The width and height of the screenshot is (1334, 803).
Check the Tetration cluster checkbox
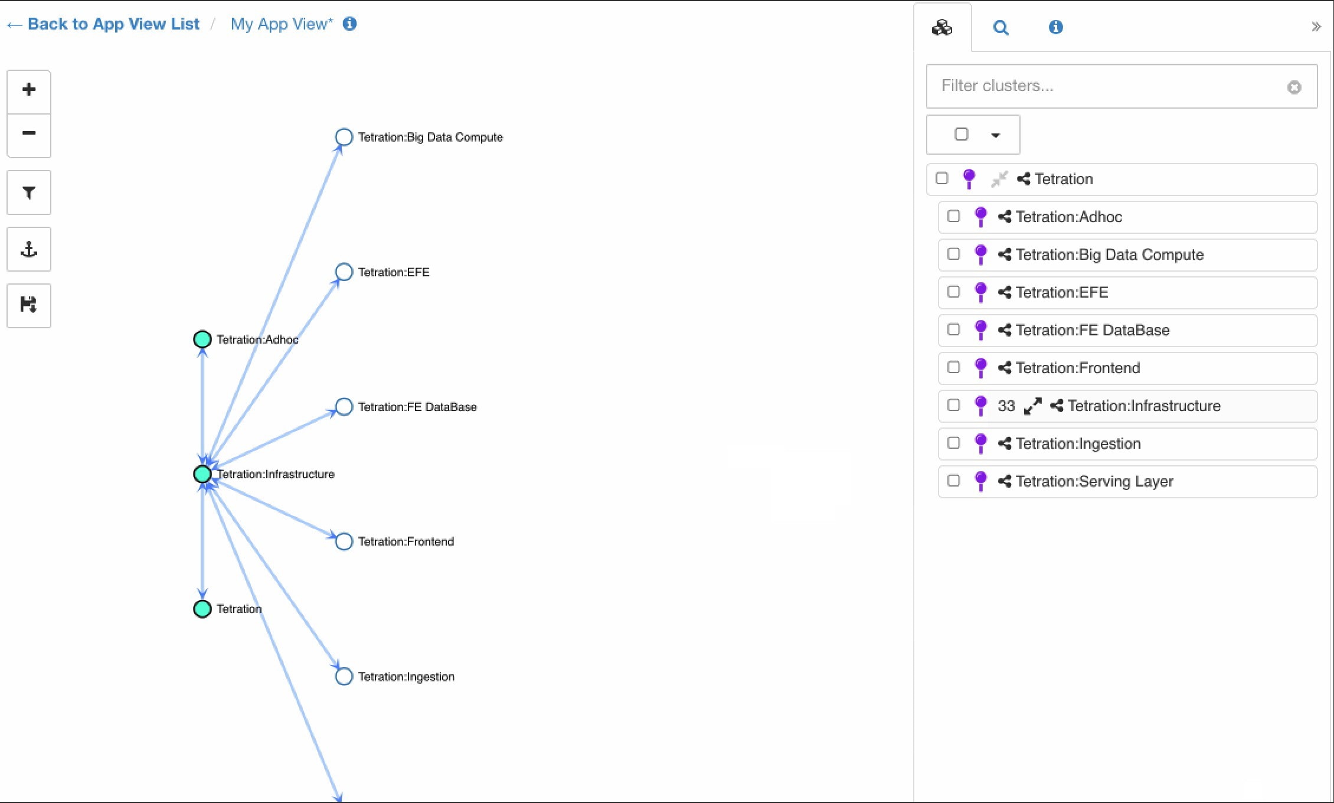[x=942, y=178]
